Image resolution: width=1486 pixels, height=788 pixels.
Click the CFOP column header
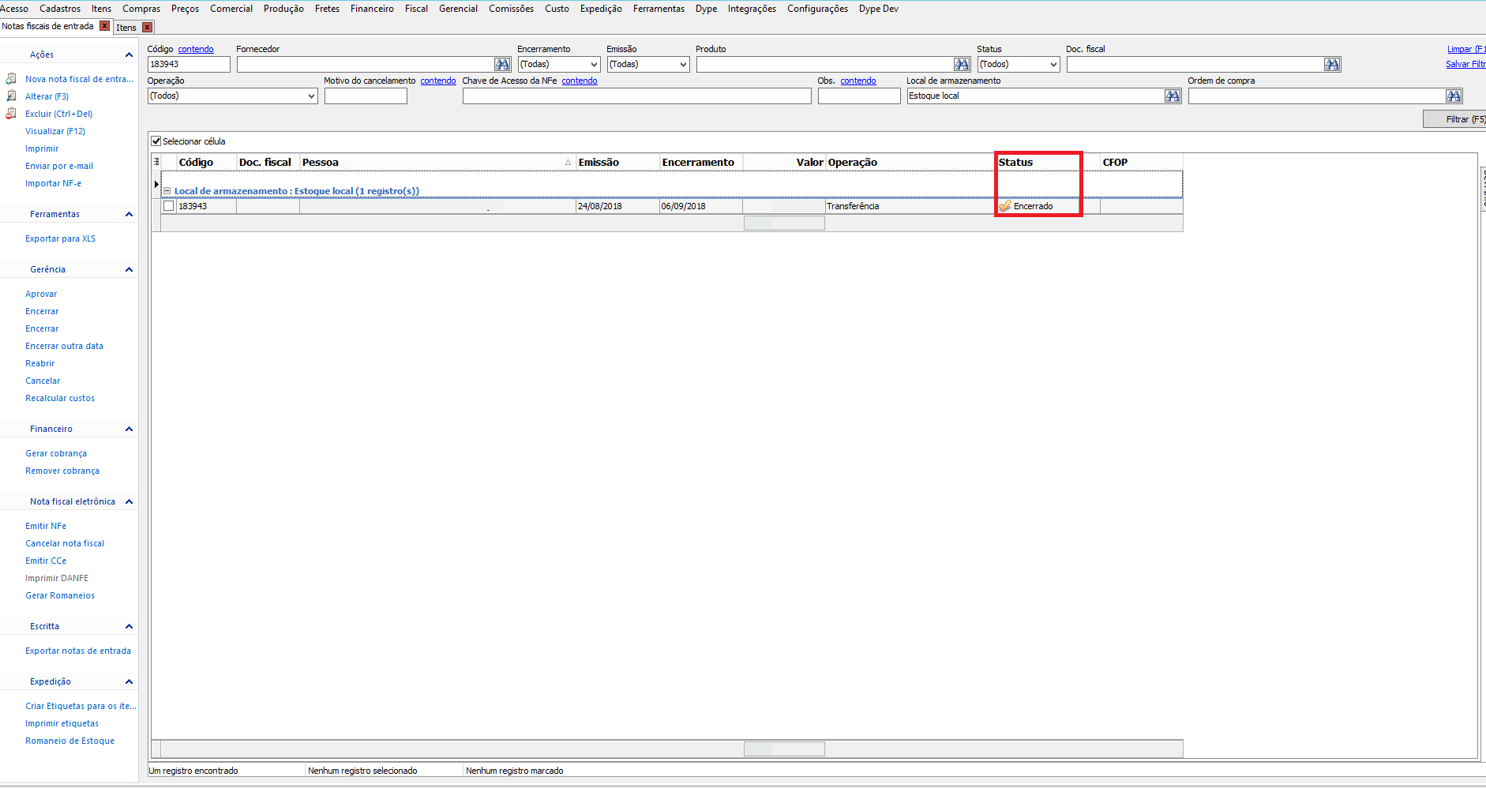click(x=1141, y=162)
